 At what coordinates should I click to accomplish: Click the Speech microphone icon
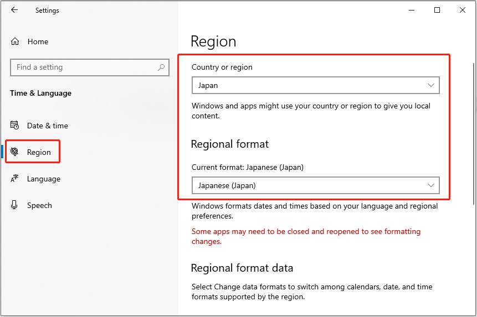pyautogui.click(x=15, y=205)
